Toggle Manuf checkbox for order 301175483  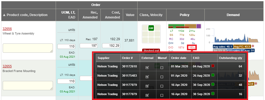pyautogui.click(x=162, y=77)
